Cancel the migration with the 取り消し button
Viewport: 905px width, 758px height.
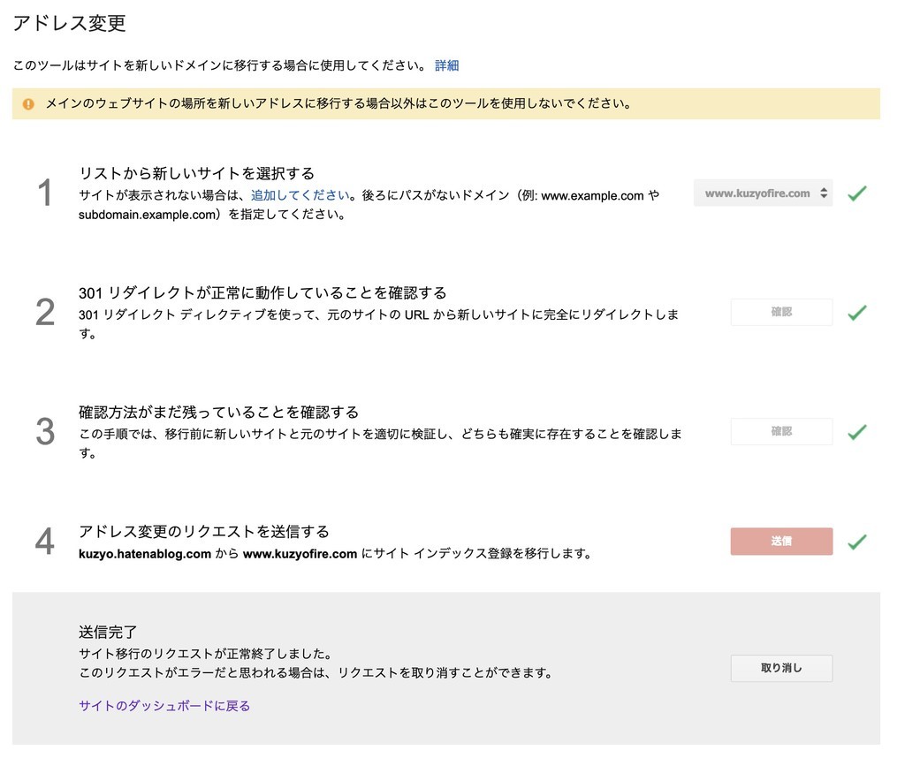781,669
